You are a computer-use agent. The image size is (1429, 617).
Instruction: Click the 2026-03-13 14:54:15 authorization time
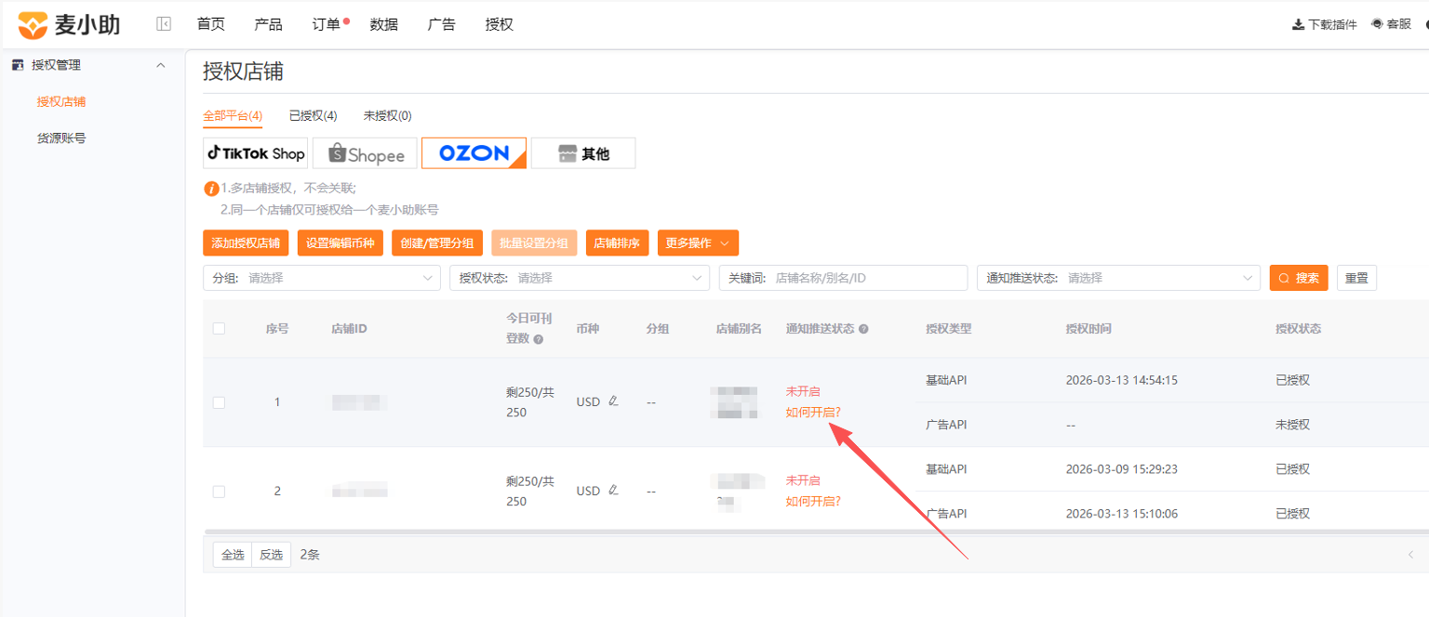coord(1122,380)
